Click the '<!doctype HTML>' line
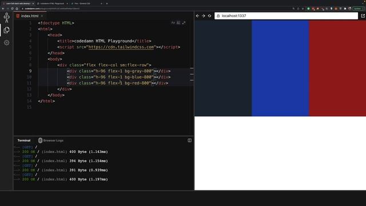 click(x=56, y=23)
